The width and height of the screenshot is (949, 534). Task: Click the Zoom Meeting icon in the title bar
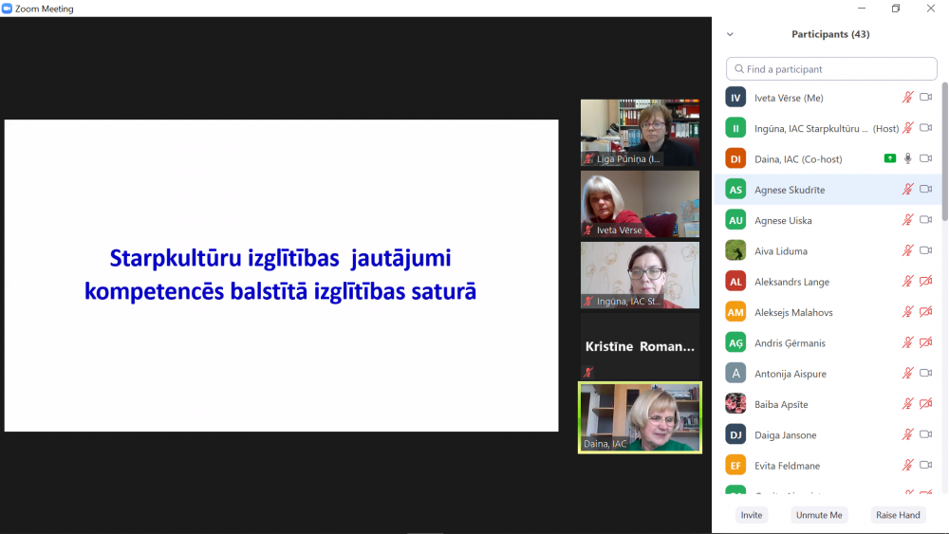click(x=8, y=9)
